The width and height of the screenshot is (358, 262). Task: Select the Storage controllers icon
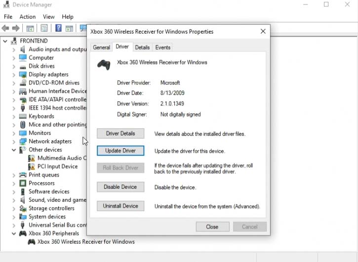click(23, 208)
